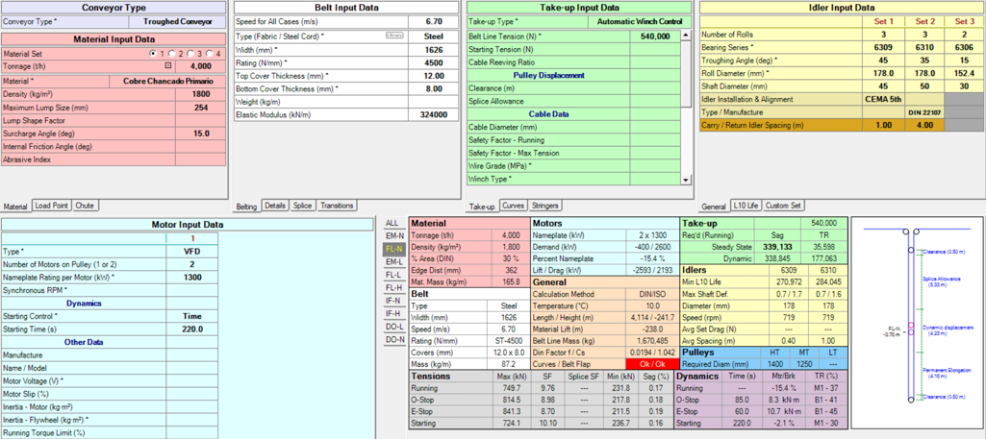Click the Take-up panel scroll down arrow
The height and width of the screenshot is (439, 986).
[686, 180]
